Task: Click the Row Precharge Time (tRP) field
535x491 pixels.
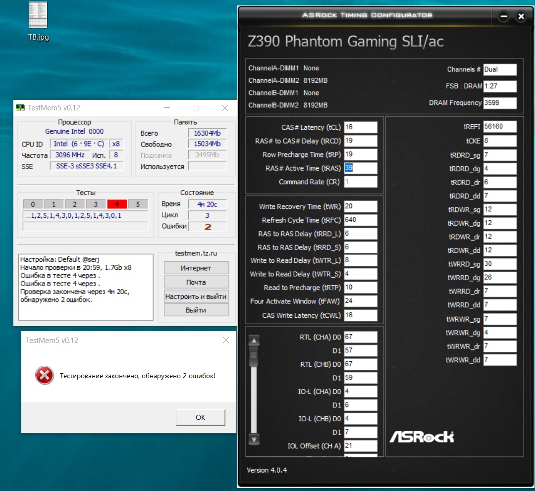Action: pos(361,154)
